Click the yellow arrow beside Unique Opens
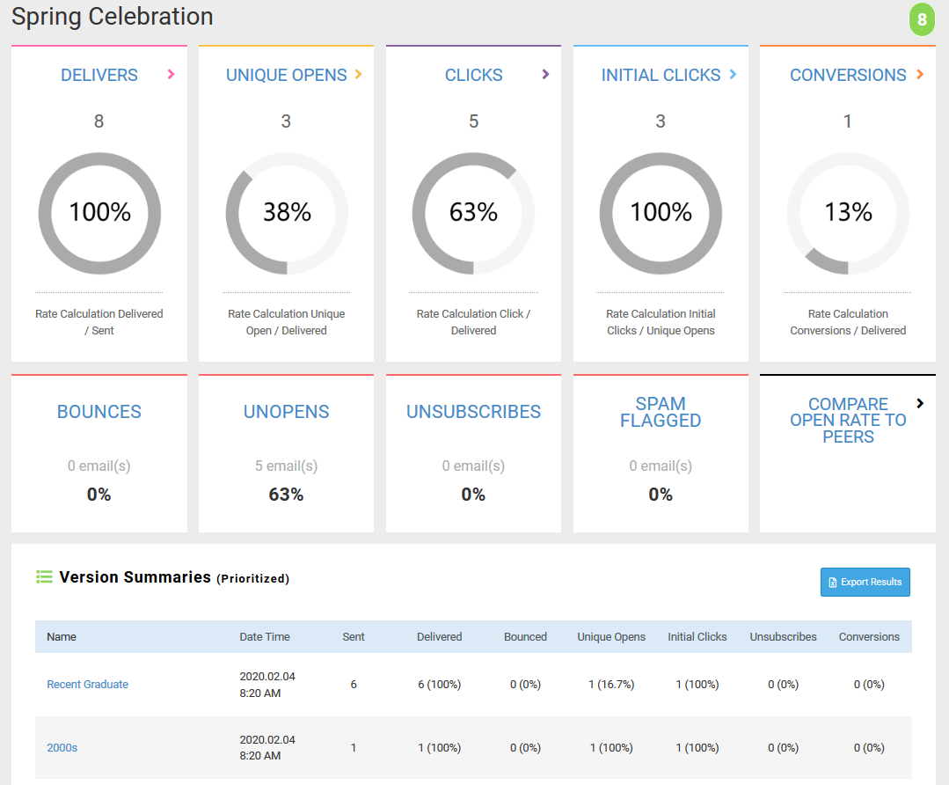Screen dimensions: 949x785 (x=358, y=75)
